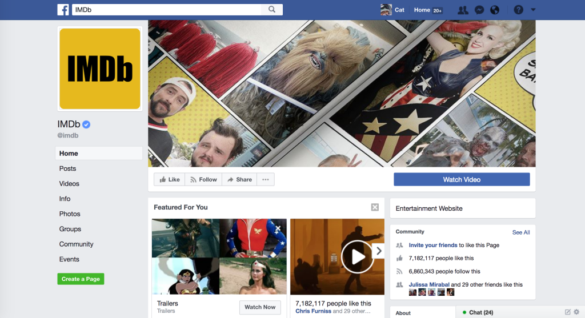Image resolution: width=585 pixels, height=318 pixels.
Task: Click the About section heading
Action: click(403, 313)
